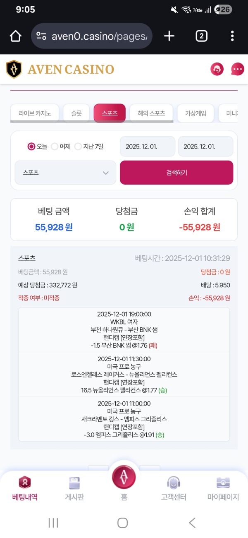Open the customer service headset icon
The width and height of the screenshot is (248, 538).
(217, 69)
